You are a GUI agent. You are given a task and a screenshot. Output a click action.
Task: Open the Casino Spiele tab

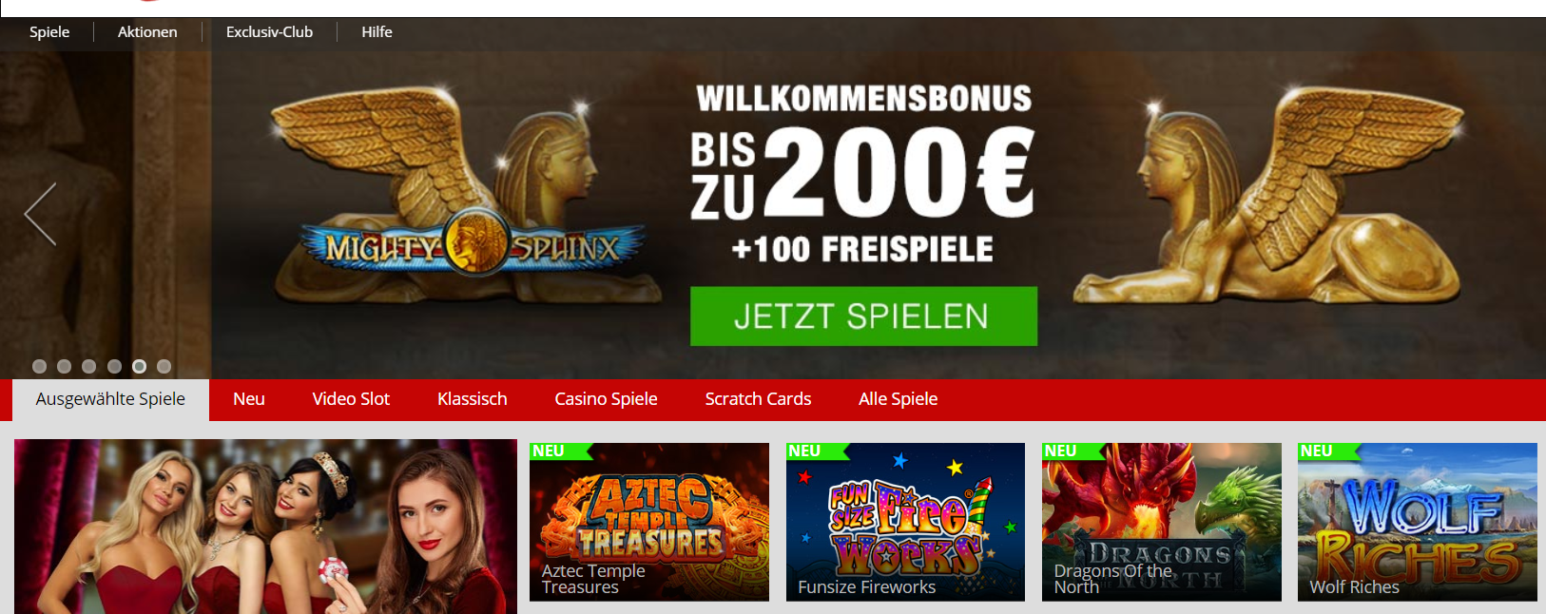pyautogui.click(x=606, y=399)
